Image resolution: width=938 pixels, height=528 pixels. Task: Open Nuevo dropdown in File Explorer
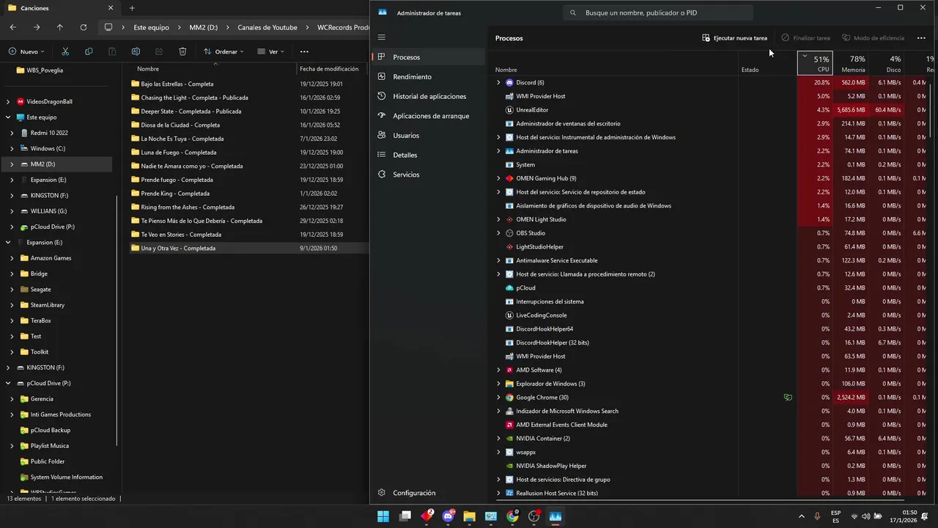pos(27,51)
